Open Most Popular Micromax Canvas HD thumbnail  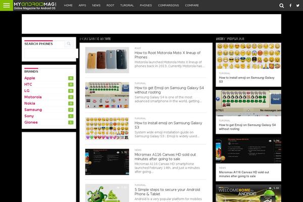(248, 150)
